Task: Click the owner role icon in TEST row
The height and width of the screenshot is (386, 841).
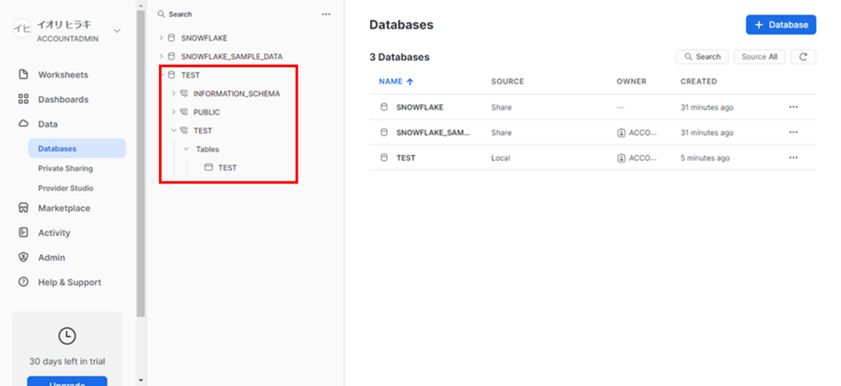Action: click(621, 158)
